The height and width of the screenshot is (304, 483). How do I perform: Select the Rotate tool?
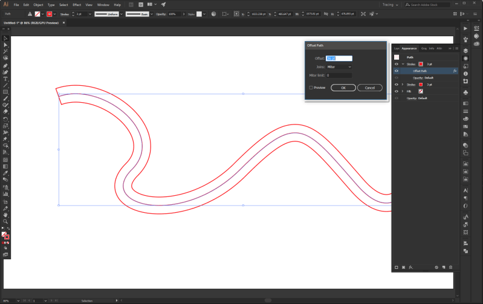point(5,119)
